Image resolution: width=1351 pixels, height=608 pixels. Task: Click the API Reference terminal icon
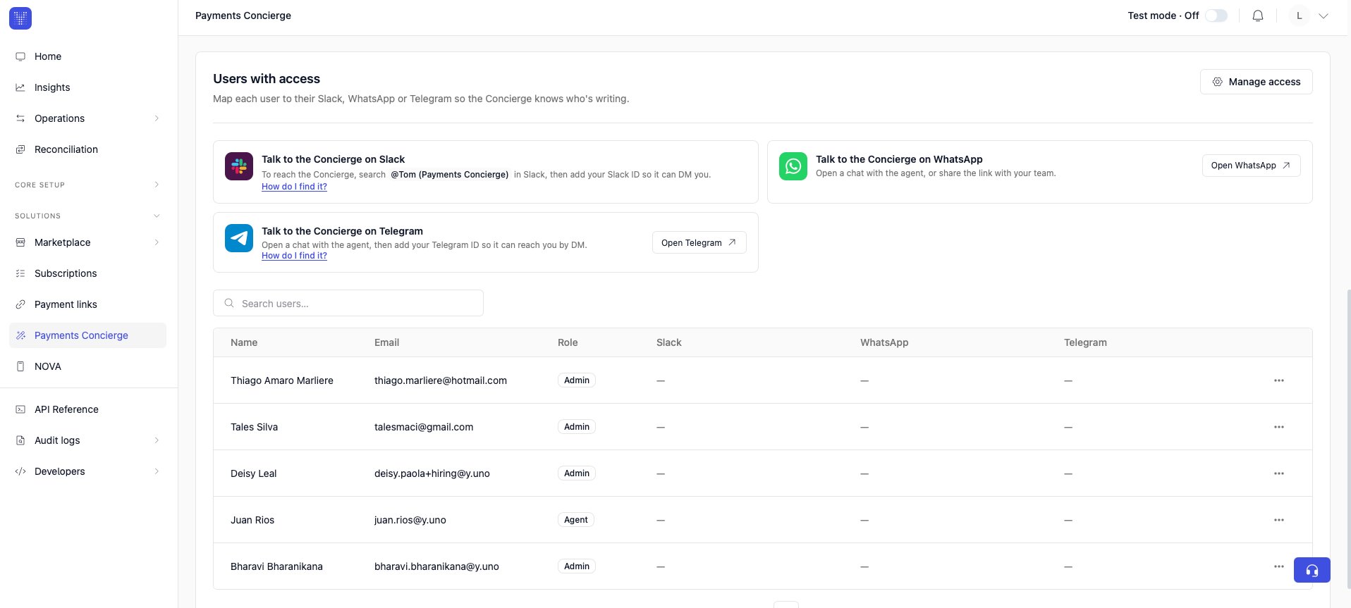point(20,409)
